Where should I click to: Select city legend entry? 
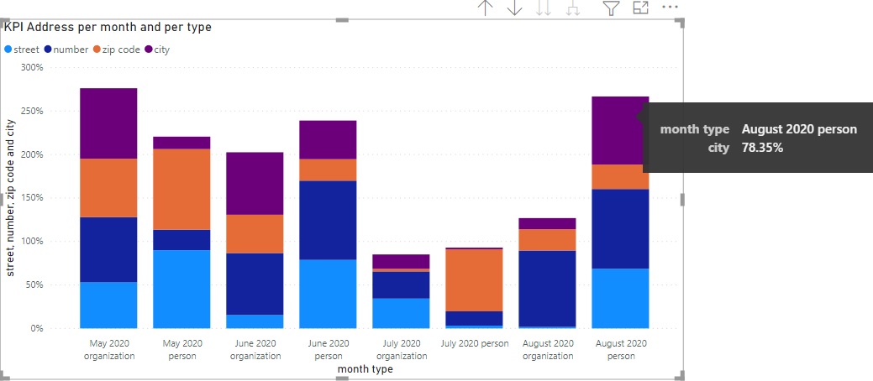(x=157, y=50)
